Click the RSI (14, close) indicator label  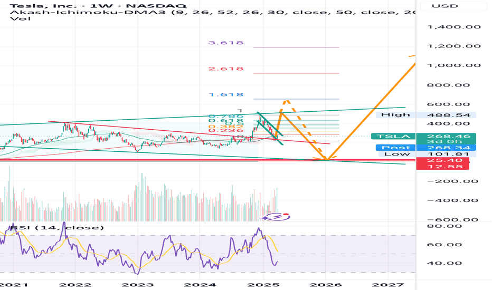[x=57, y=227]
